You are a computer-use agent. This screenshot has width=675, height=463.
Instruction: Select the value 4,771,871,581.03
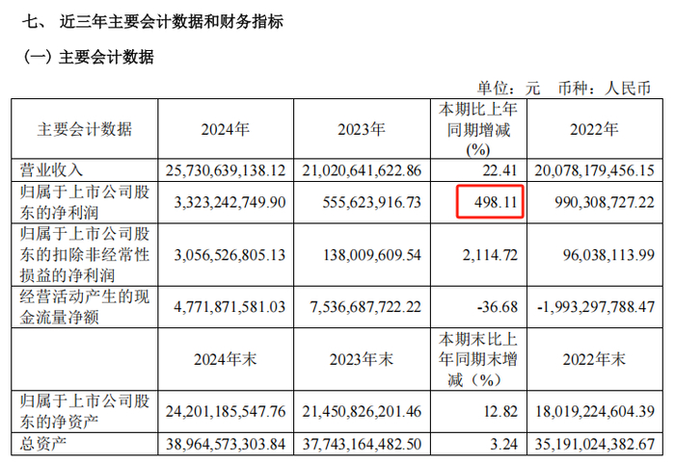pyautogui.click(x=229, y=307)
